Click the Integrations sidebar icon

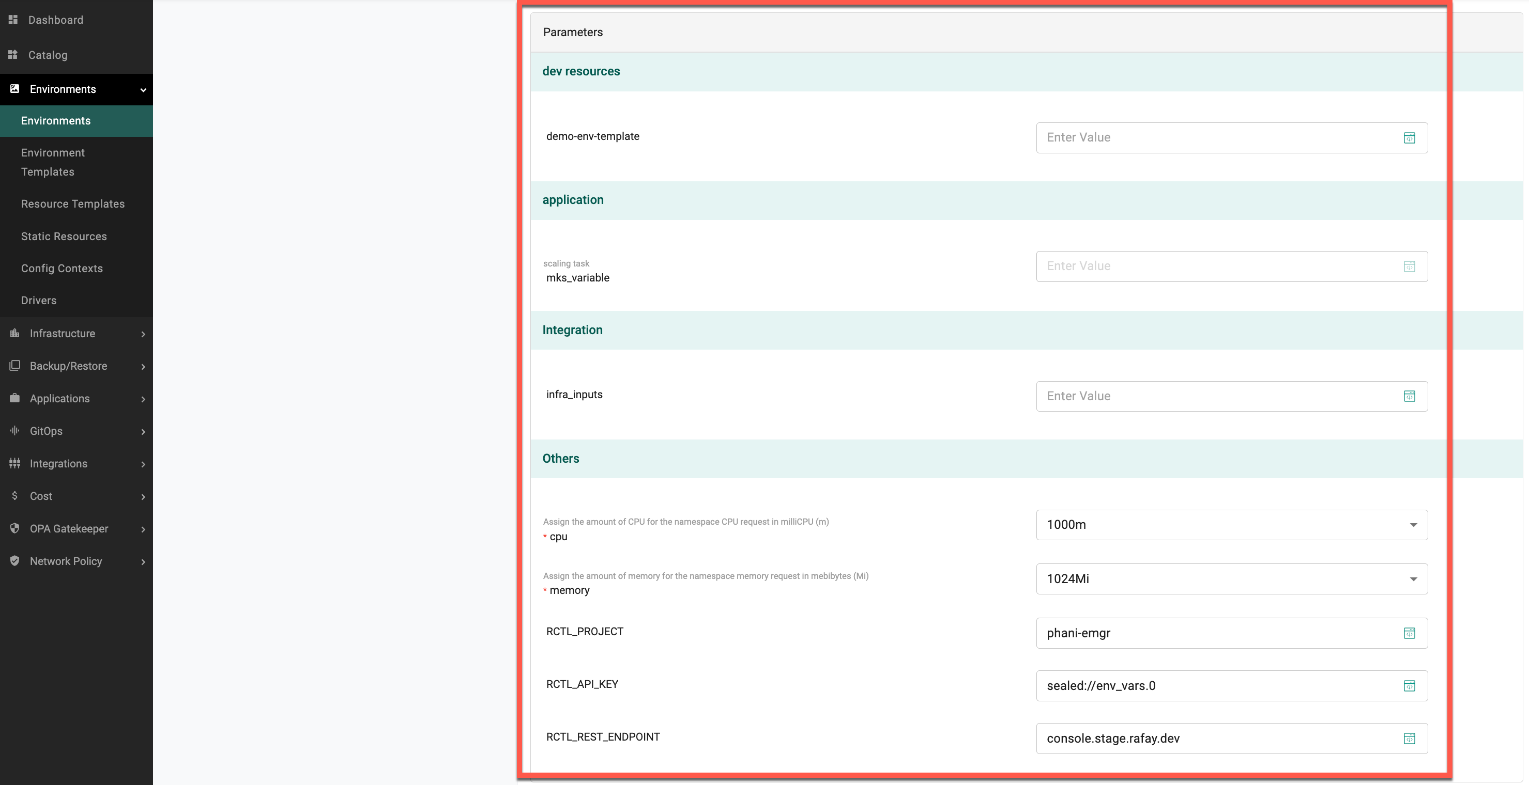pyautogui.click(x=15, y=463)
